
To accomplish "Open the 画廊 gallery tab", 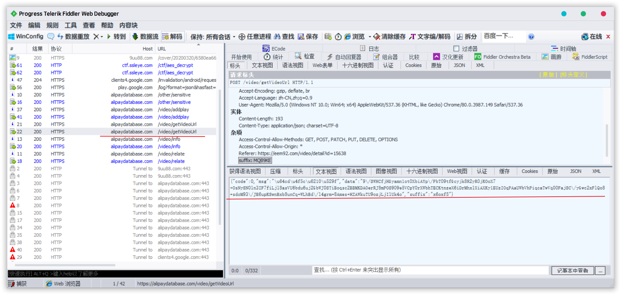I will tap(552, 57).
